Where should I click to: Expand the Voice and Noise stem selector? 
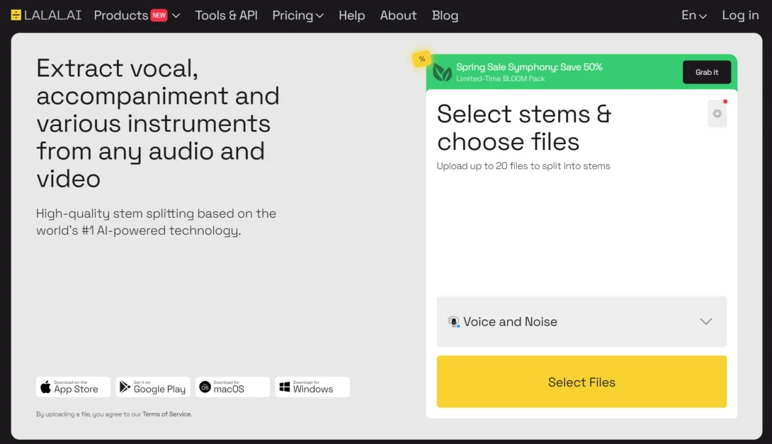tap(581, 322)
